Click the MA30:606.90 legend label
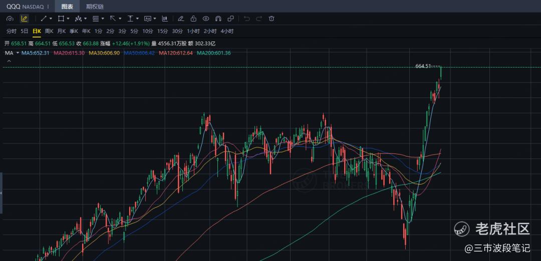541x261 pixels. [x=104, y=53]
